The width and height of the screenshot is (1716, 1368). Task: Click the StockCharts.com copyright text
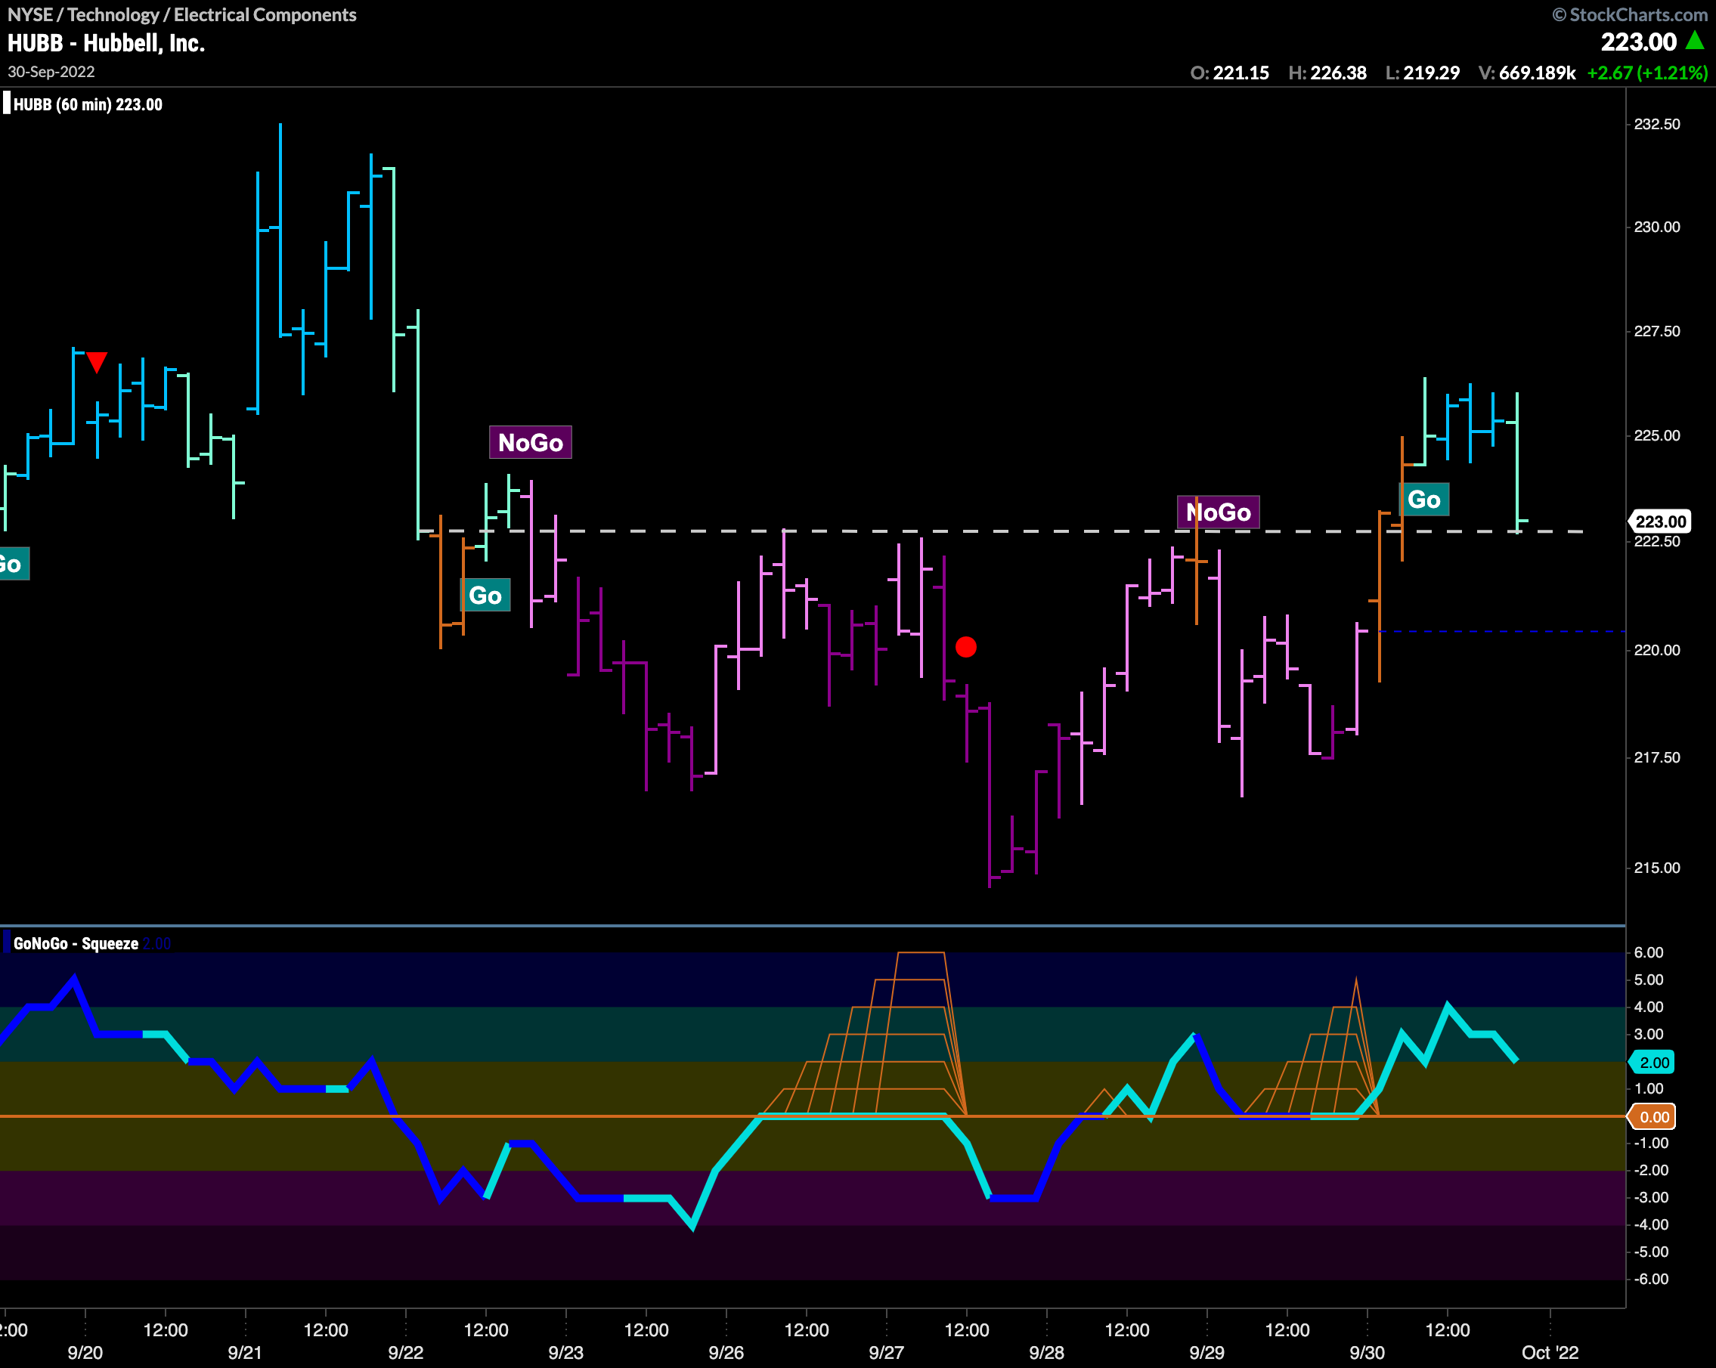[1630, 14]
